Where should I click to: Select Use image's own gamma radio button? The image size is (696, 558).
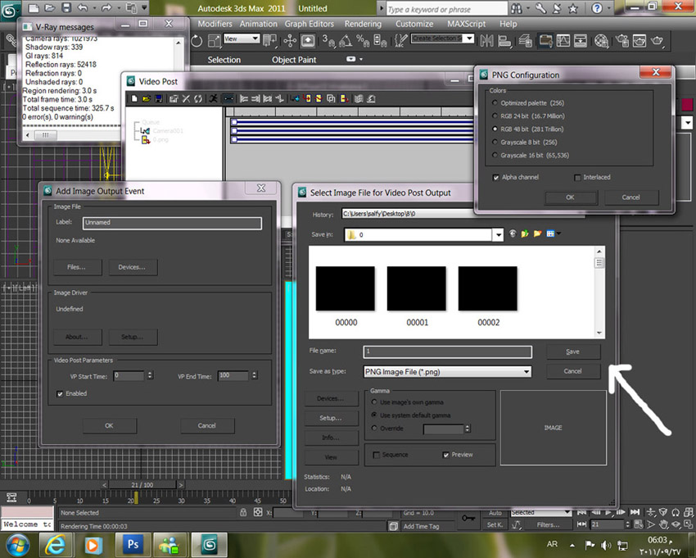(x=374, y=402)
